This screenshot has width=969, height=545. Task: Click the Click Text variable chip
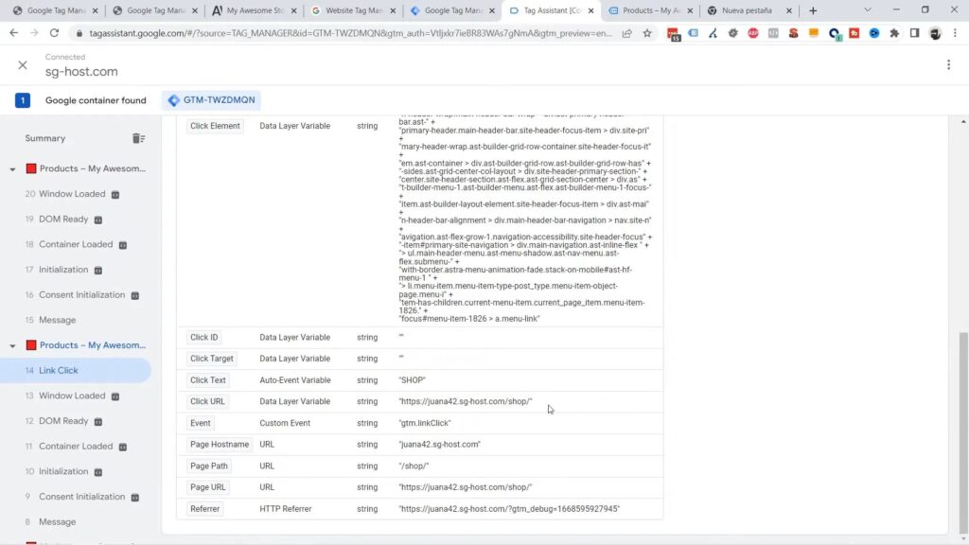pos(207,380)
